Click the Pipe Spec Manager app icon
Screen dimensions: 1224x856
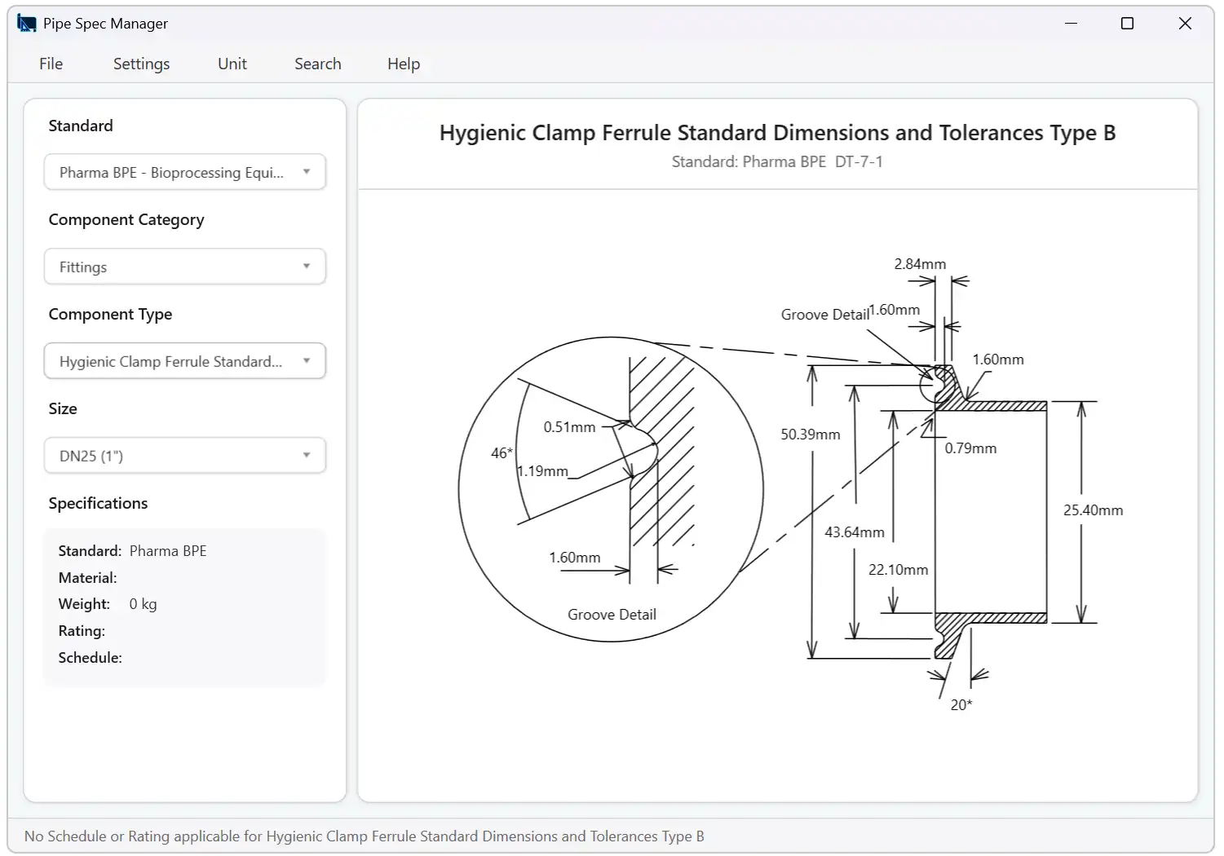(x=27, y=24)
